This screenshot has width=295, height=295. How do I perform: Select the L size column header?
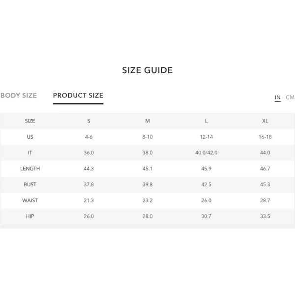click(x=206, y=121)
